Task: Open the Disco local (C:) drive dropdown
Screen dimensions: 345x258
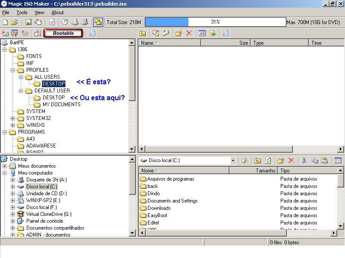Action: click(x=233, y=160)
